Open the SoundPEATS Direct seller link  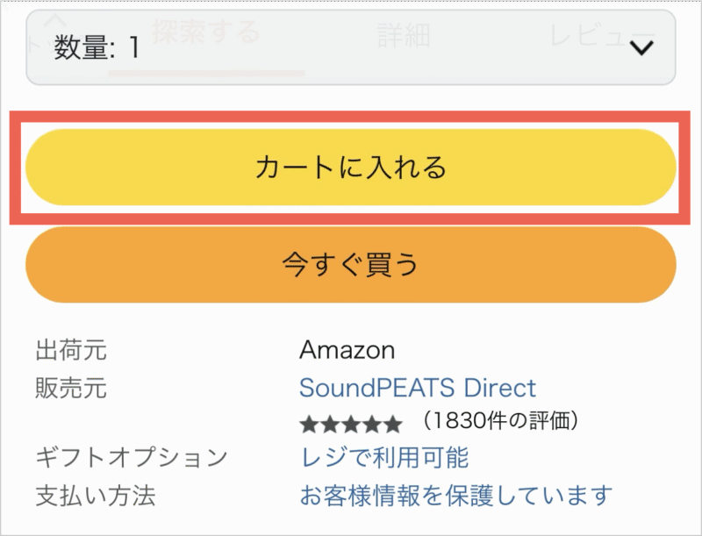pyautogui.click(x=417, y=388)
